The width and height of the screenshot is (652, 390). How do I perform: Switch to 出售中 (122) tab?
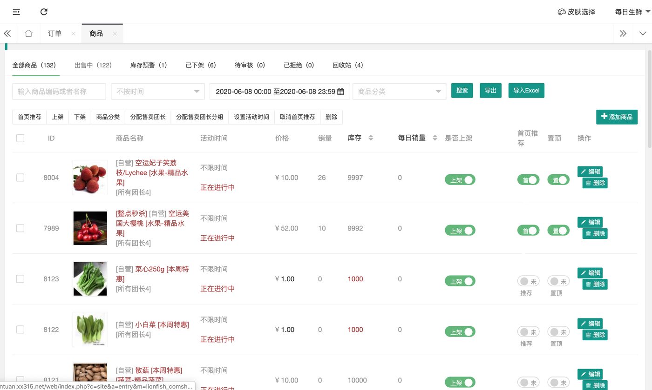pyautogui.click(x=93, y=65)
